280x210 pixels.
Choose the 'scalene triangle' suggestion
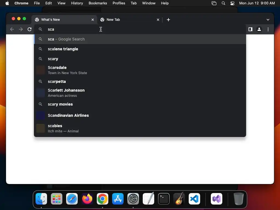tap(140, 49)
